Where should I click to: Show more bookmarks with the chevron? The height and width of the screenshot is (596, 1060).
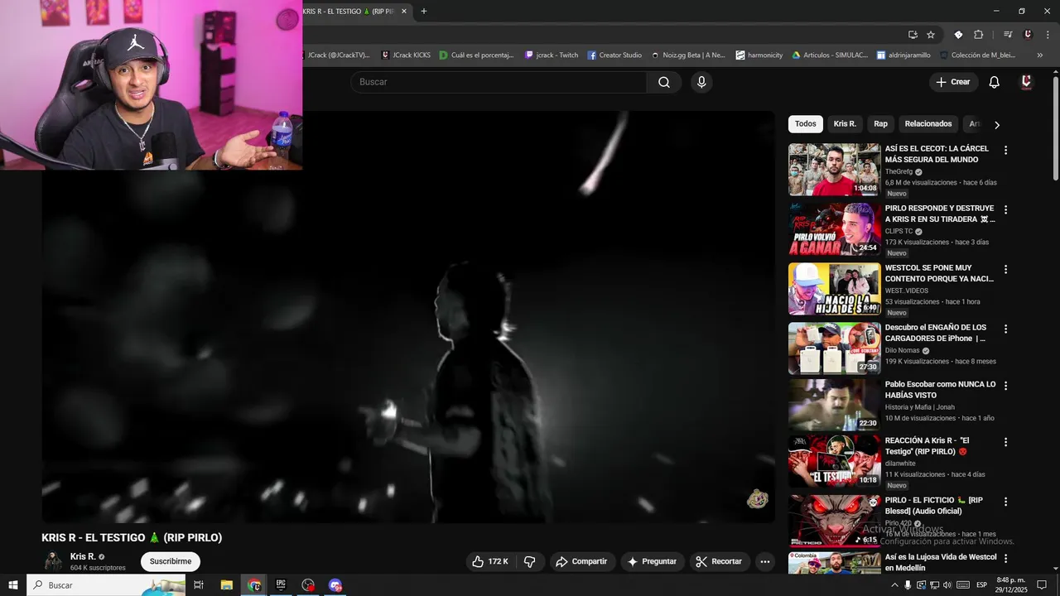(x=1039, y=55)
